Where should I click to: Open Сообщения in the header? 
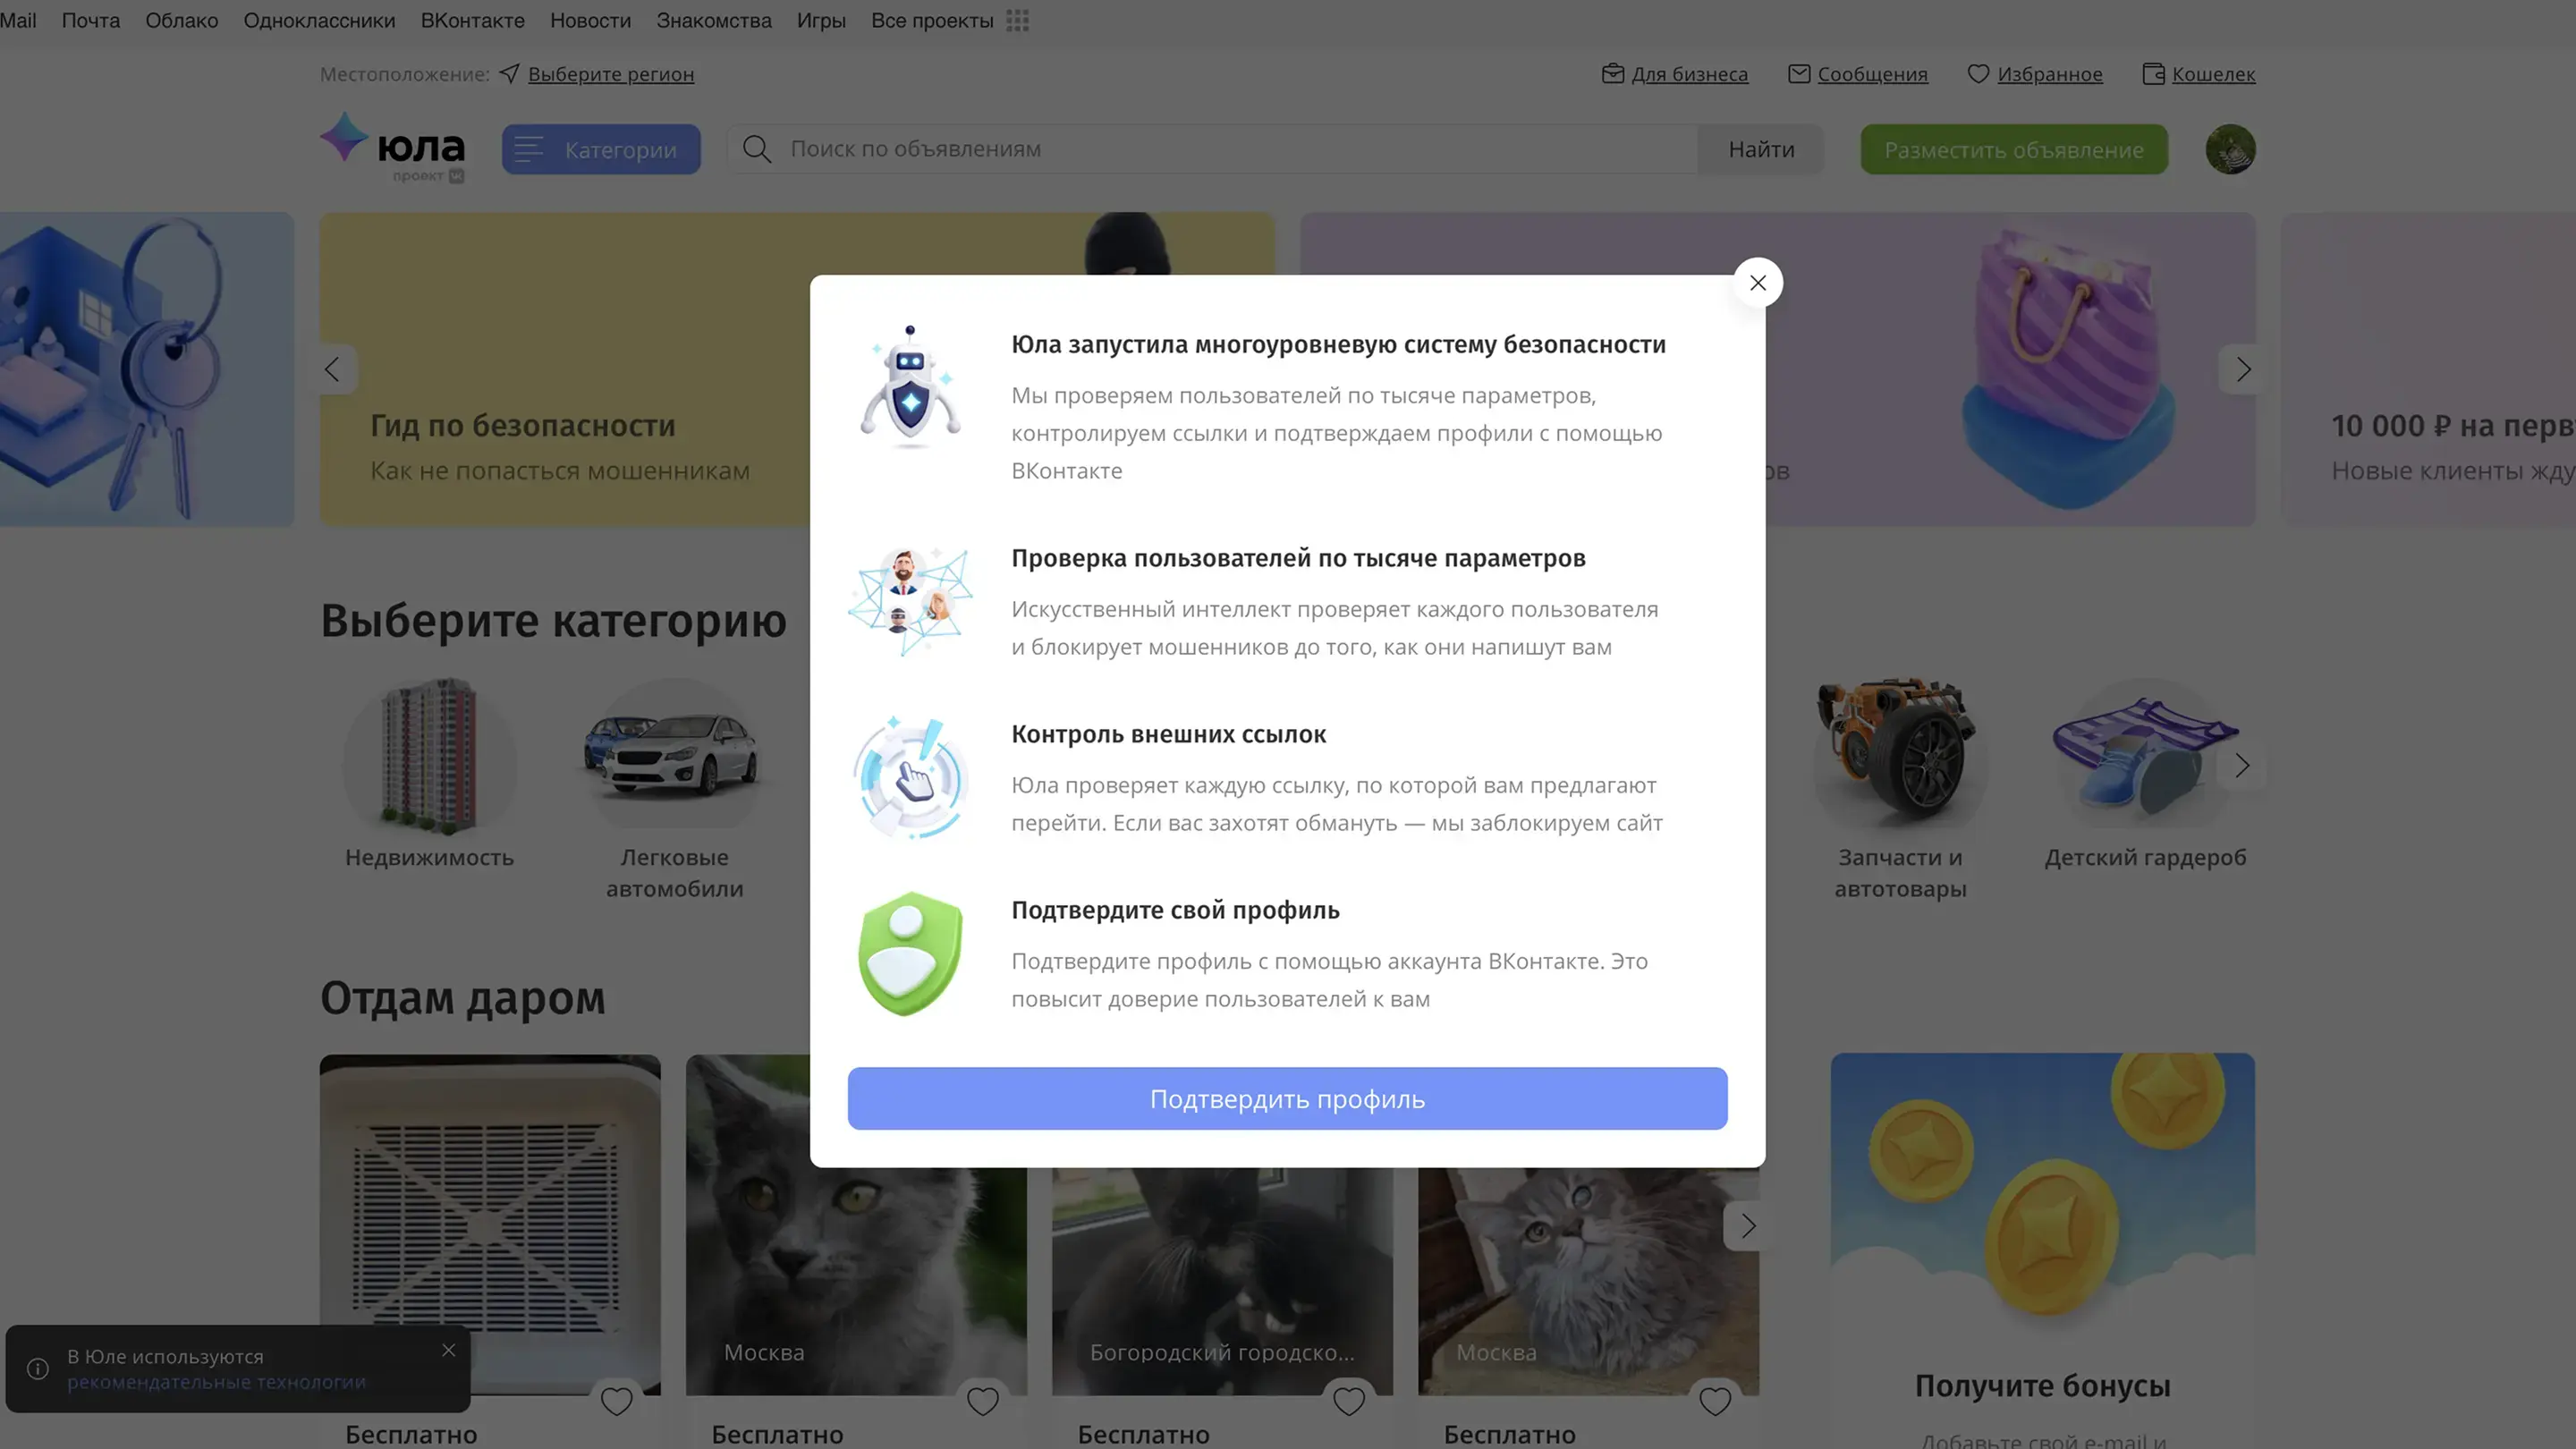coord(1871,74)
